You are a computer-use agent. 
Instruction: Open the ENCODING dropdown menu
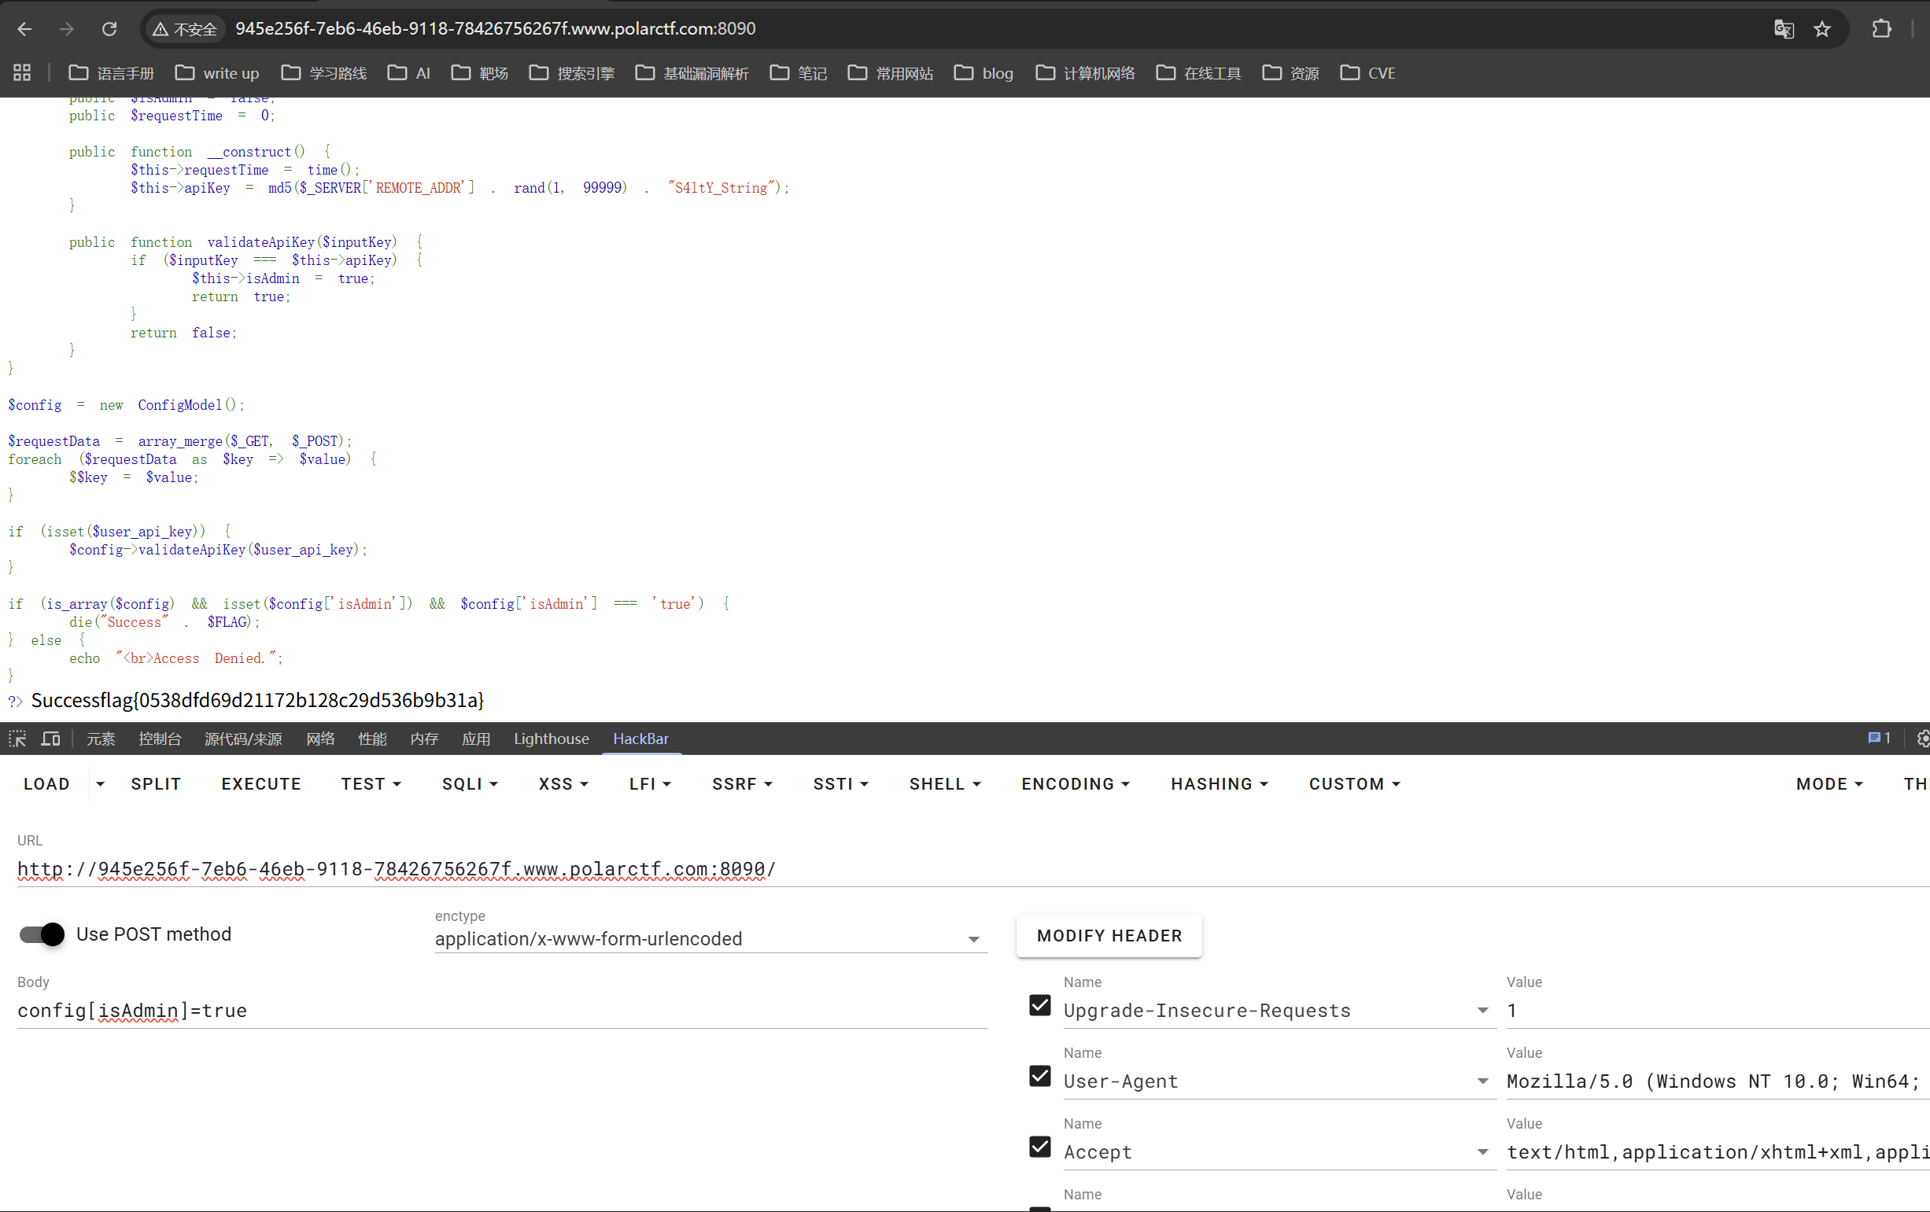[1075, 784]
